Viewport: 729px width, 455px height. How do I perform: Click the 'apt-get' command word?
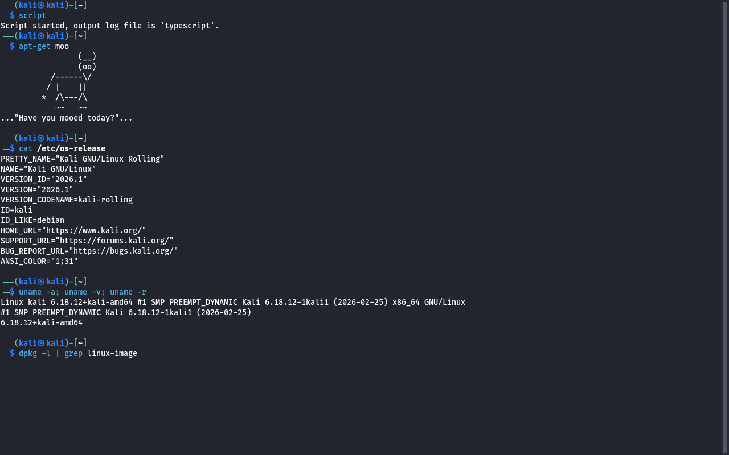(34, 46)
